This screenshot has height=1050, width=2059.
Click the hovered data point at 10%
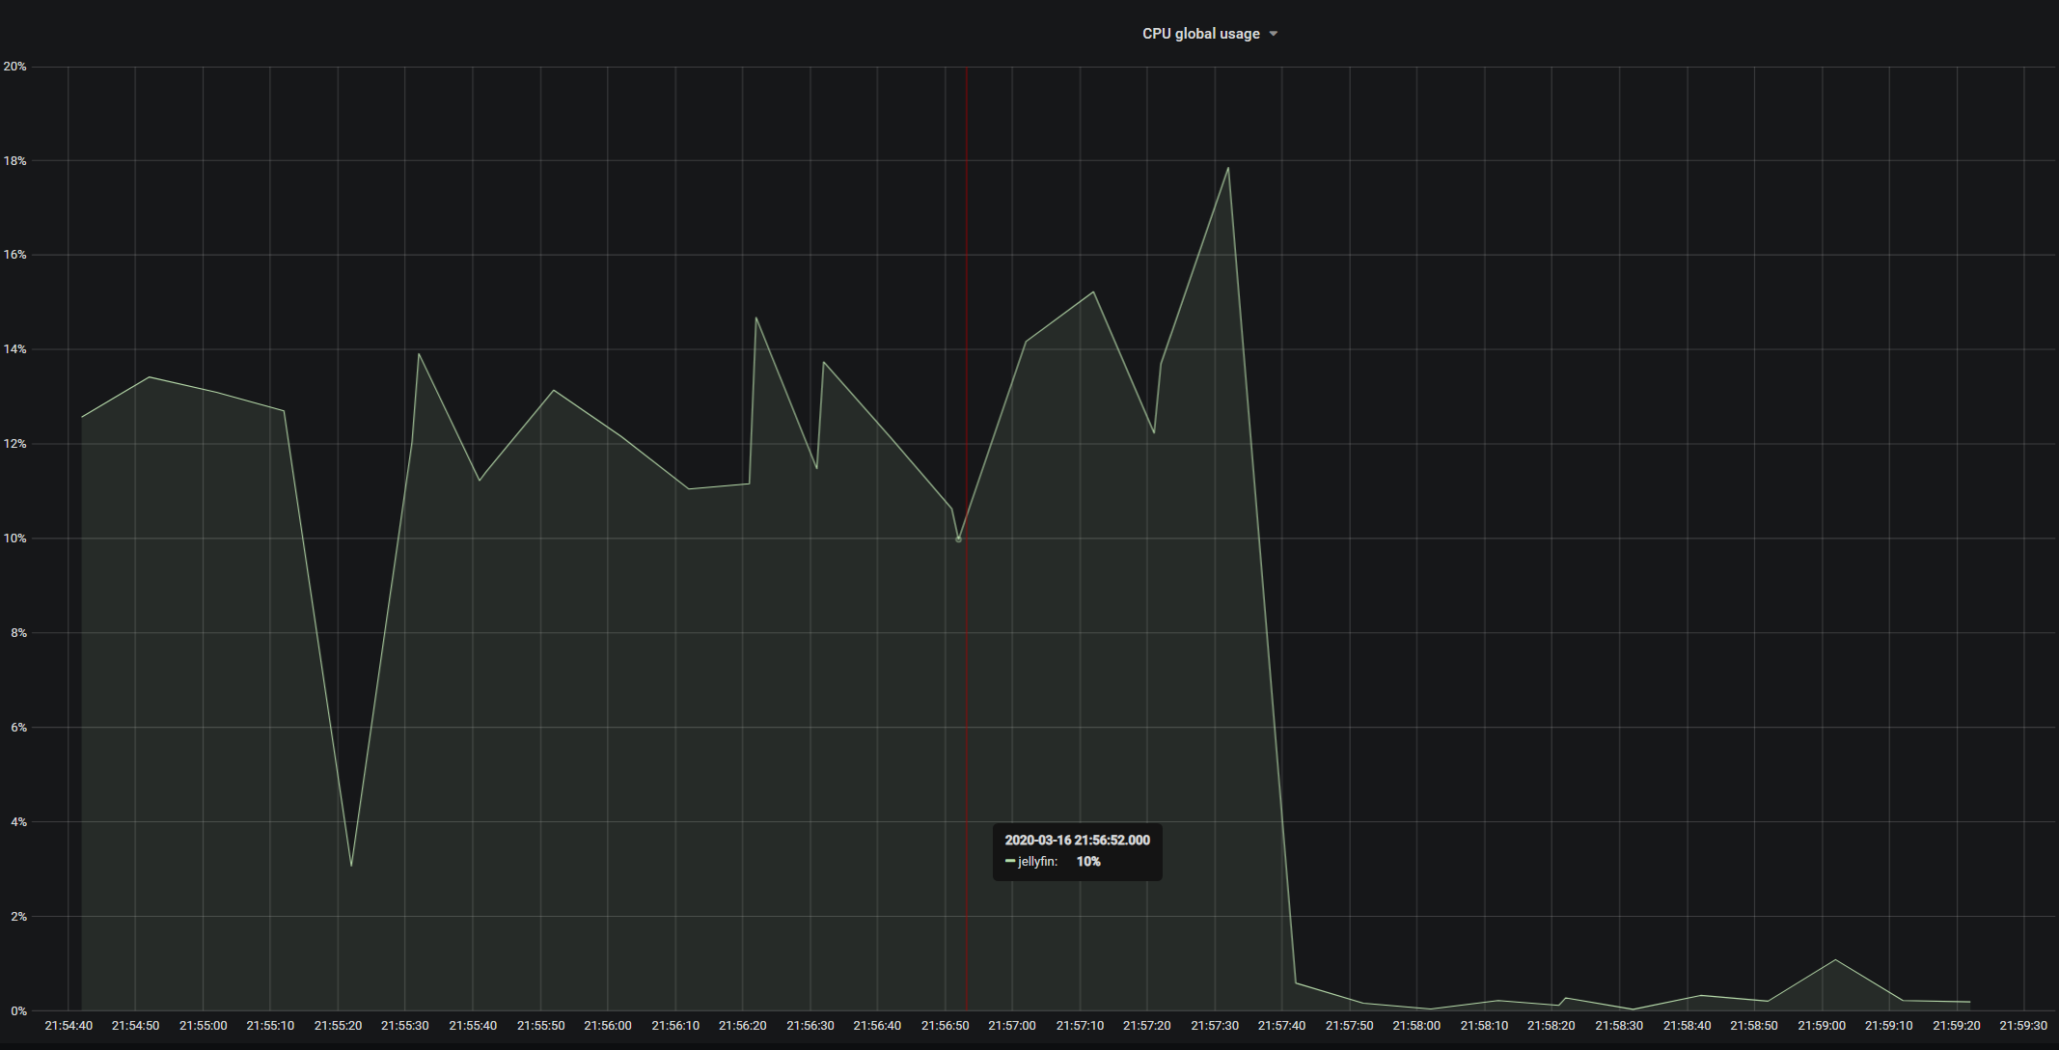tap(958, 539)
